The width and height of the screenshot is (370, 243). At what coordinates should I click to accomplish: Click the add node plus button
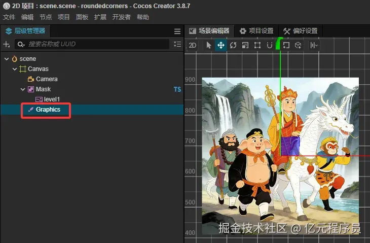tap(7, 44)
